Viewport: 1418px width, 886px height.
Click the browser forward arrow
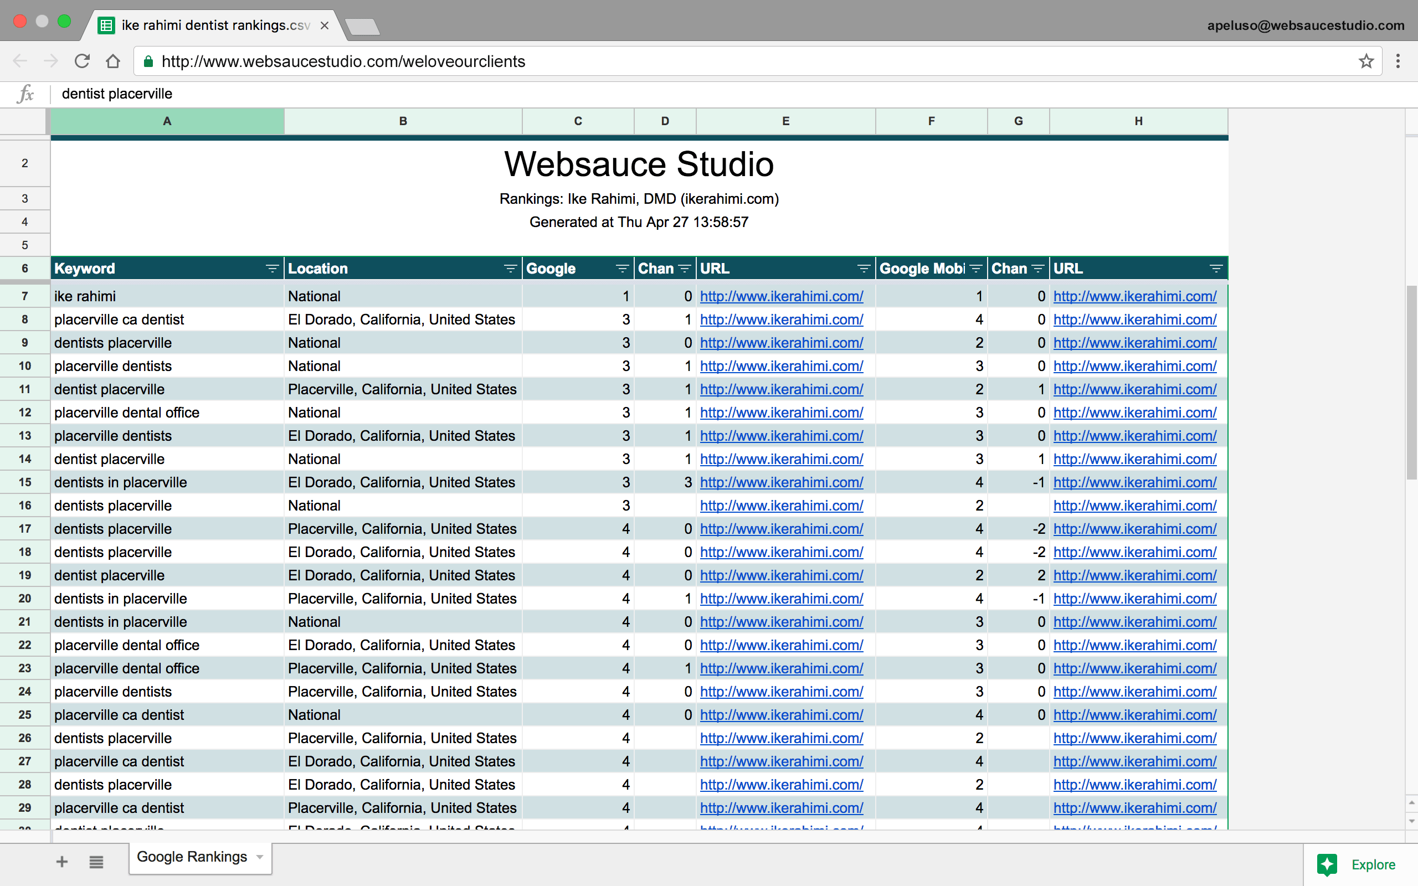[x=51, y=61]
